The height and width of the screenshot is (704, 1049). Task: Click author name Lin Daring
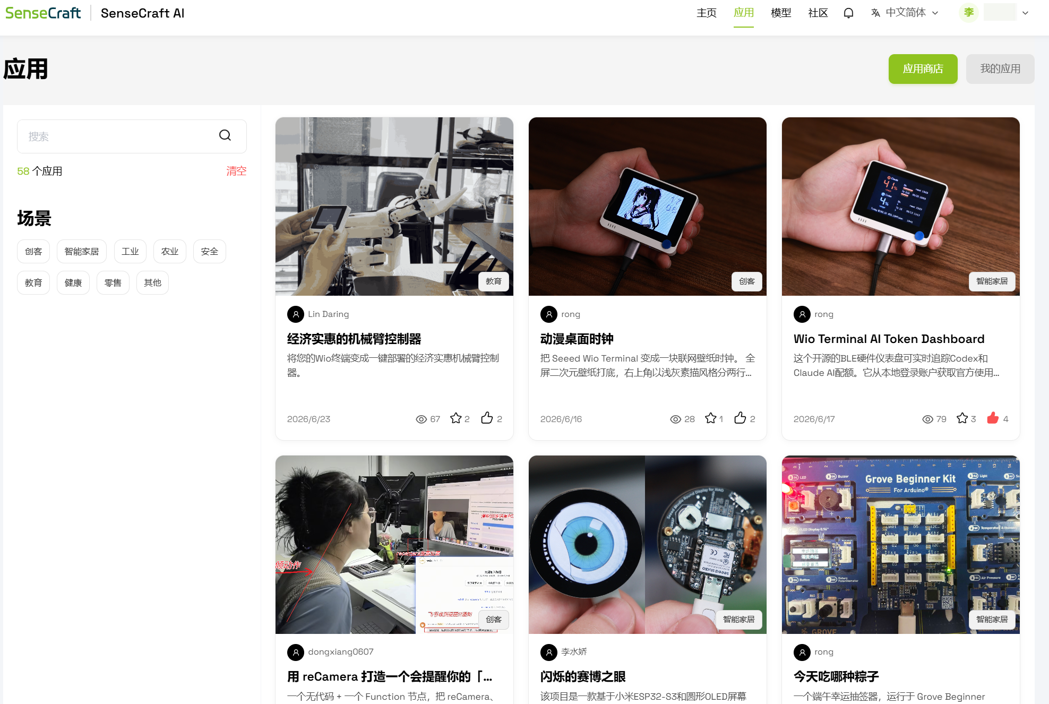(329, 314)
